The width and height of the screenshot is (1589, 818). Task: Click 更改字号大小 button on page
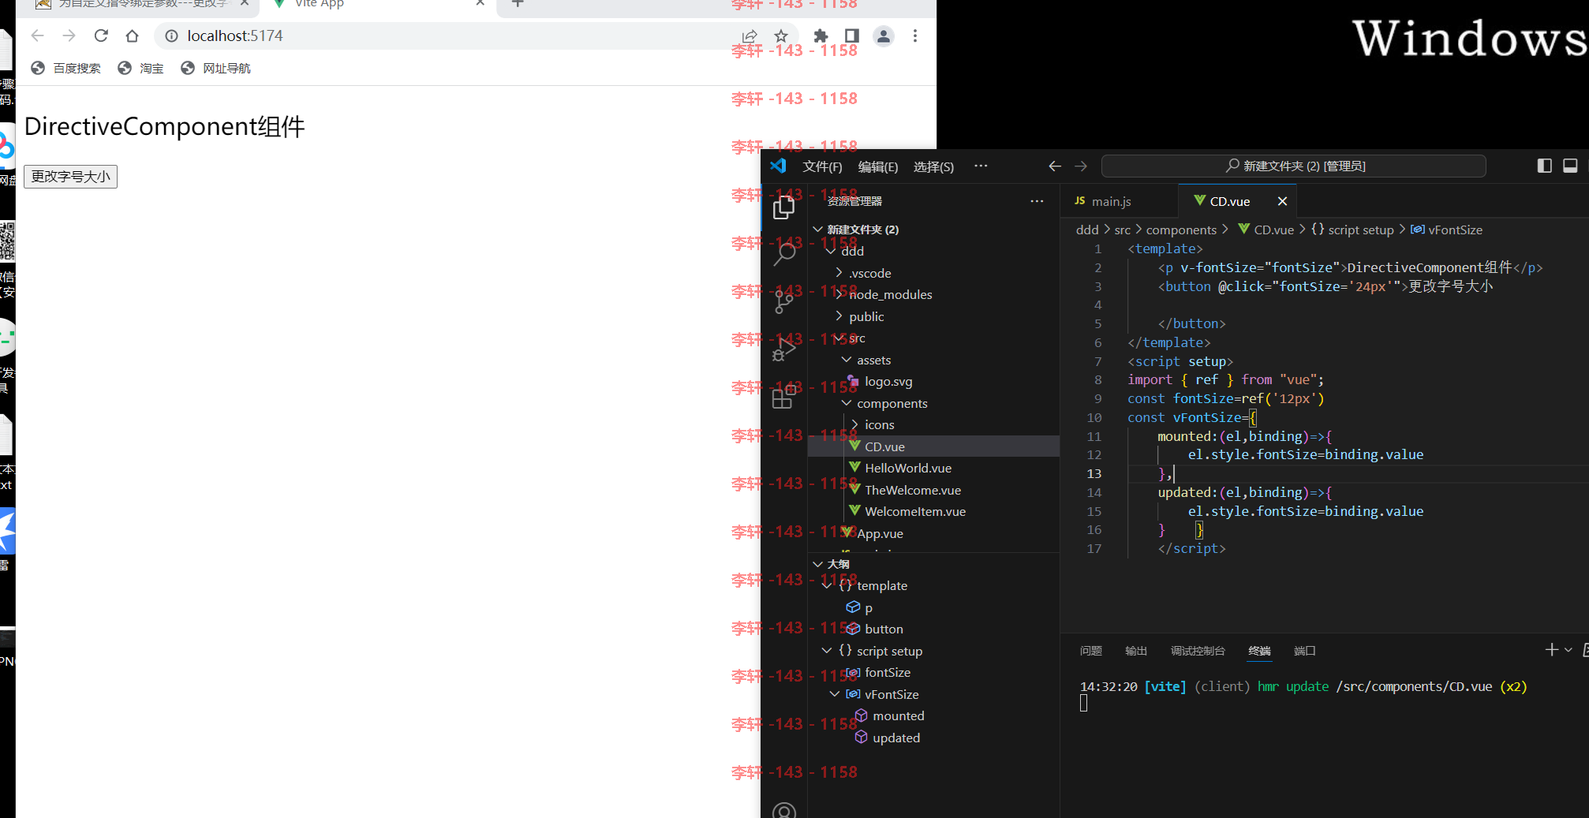[70, 177]
